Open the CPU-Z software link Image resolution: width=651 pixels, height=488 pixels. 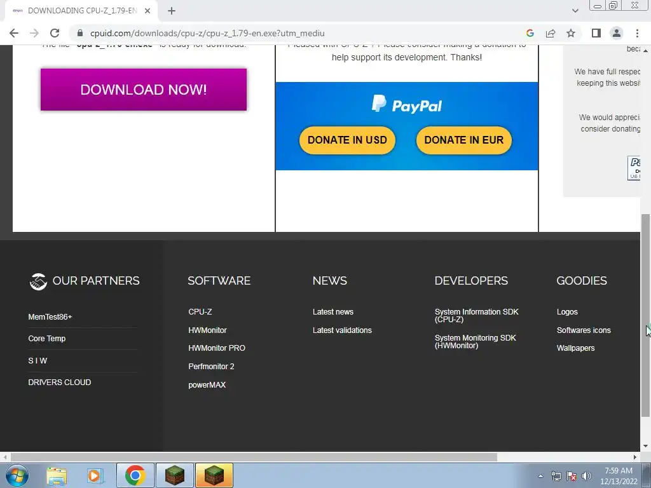click(x=200, y=312)
